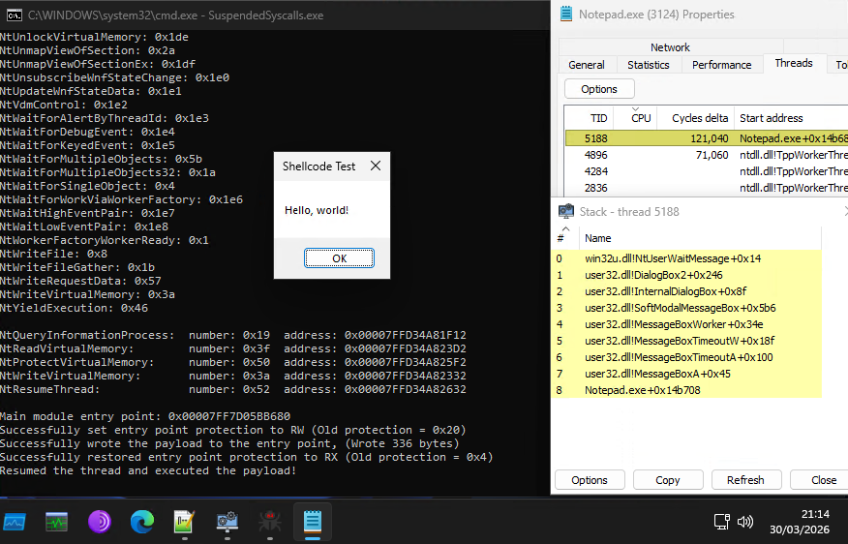Select thread row with TID 4896
Screen dimensions: 848x544
(x=707, y=155)
